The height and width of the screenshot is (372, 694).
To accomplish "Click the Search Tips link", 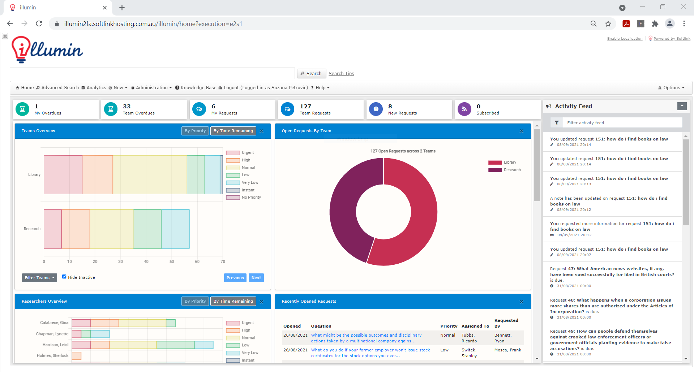I will (x=341, y=73).
